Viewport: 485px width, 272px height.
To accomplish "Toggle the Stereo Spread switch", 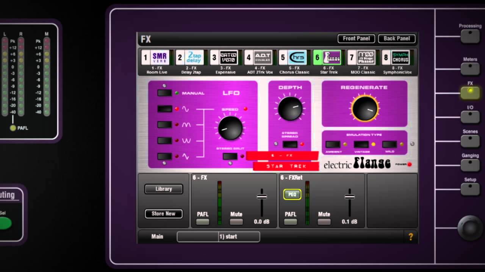I will coord(290,144).
